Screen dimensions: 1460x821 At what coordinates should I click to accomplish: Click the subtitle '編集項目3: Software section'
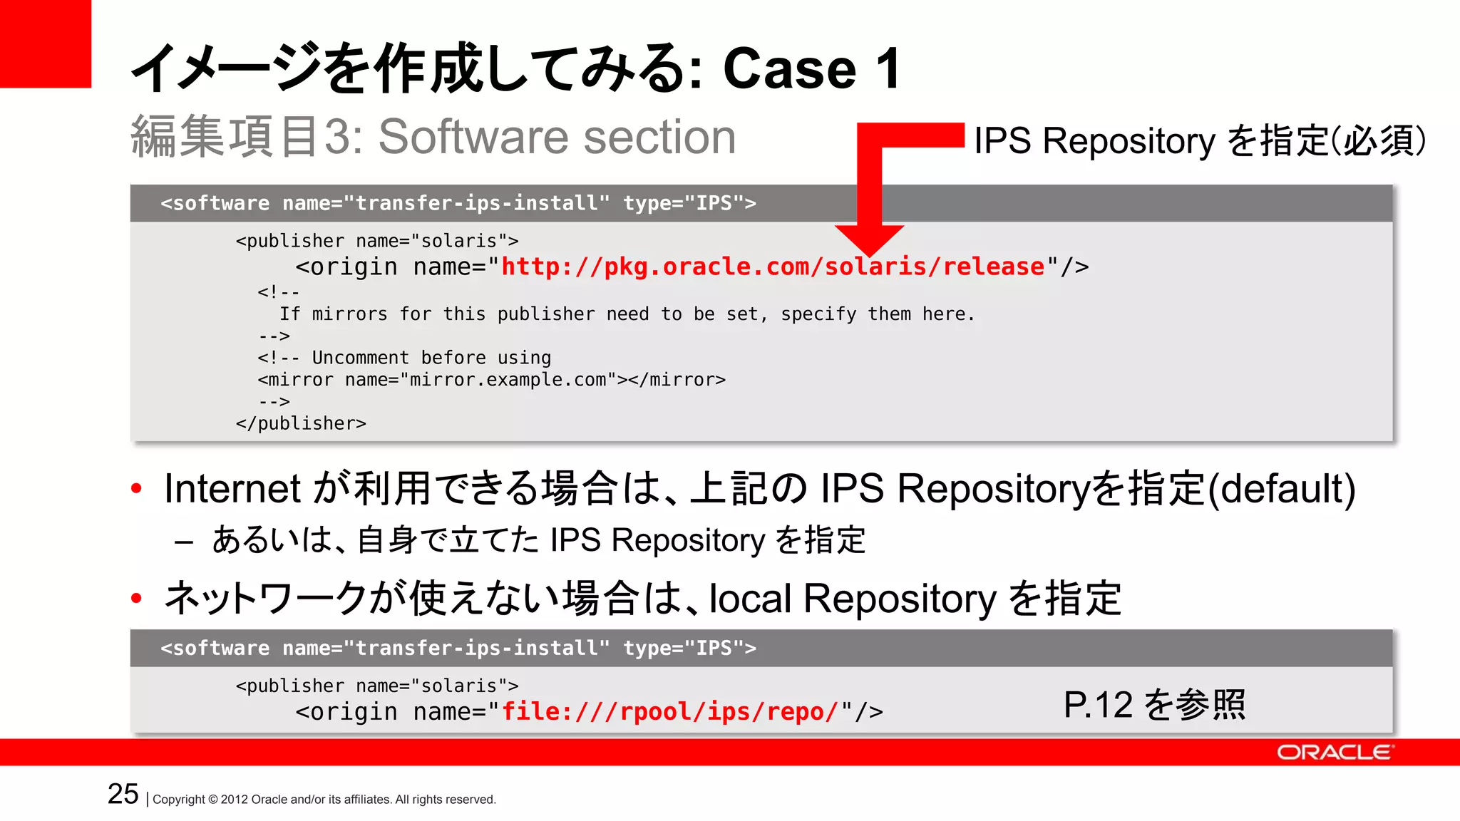tap(433, 136)
